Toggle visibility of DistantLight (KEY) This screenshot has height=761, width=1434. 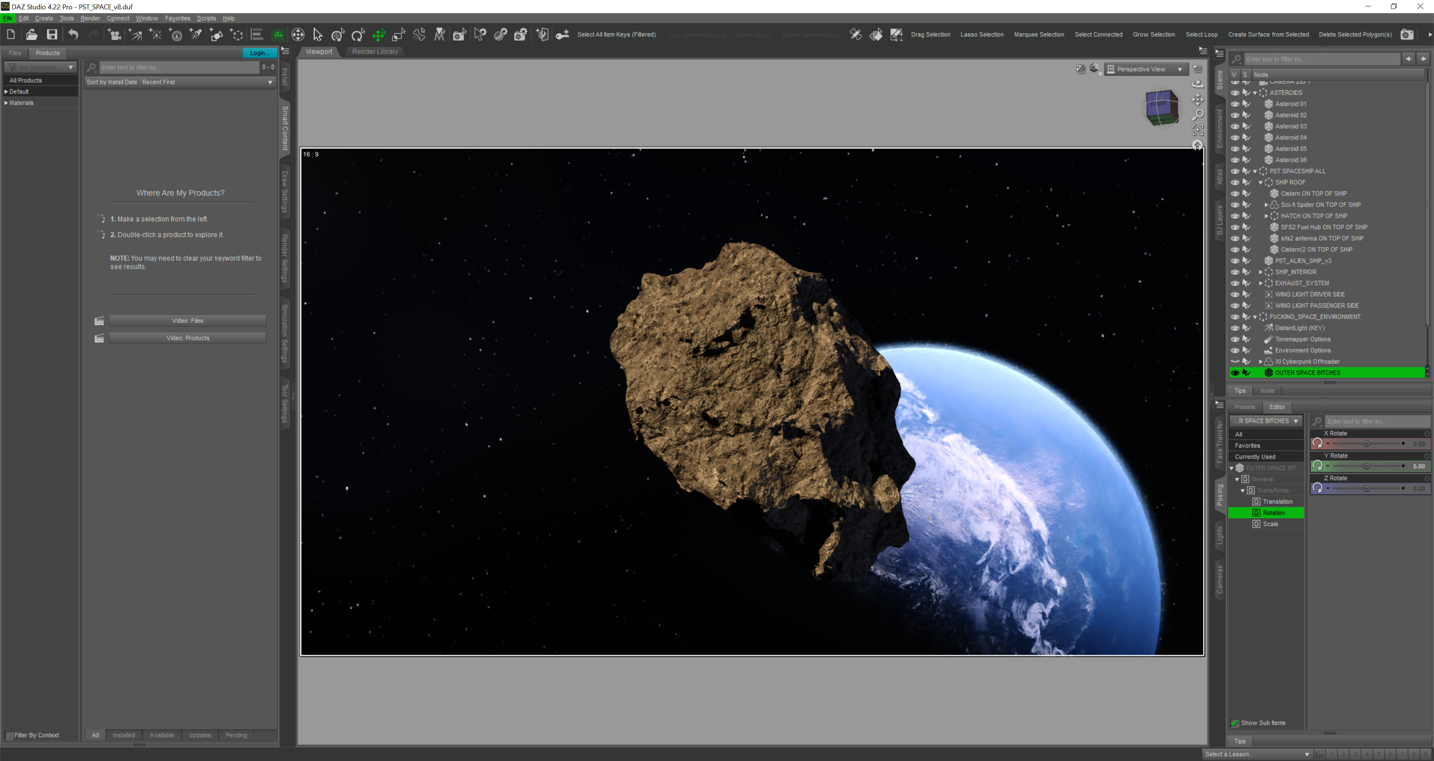(1235, 328)
